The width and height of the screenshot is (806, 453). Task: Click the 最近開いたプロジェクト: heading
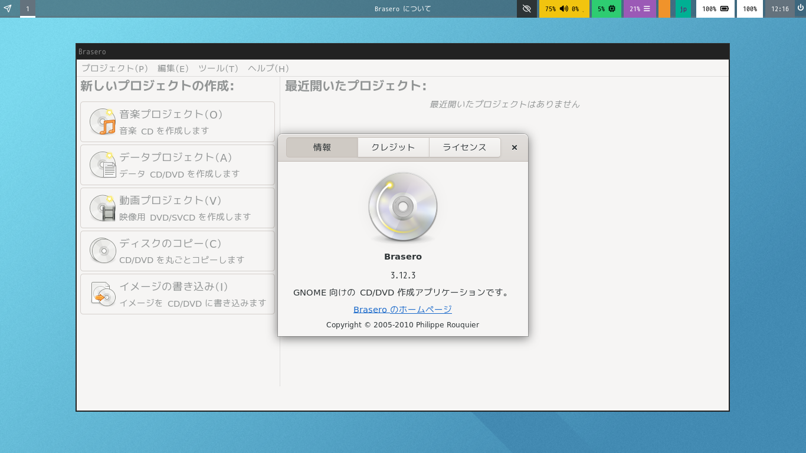coord(356,86)
